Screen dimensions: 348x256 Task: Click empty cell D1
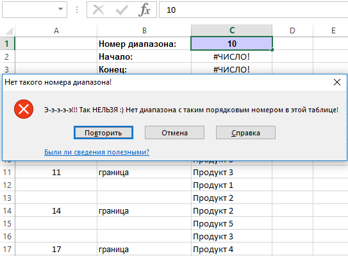[x=292, y=44]
